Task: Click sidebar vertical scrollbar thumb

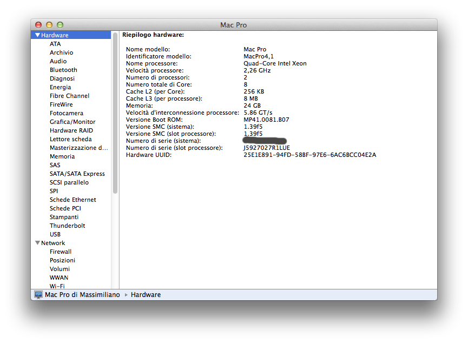Action: coord(115,113)
